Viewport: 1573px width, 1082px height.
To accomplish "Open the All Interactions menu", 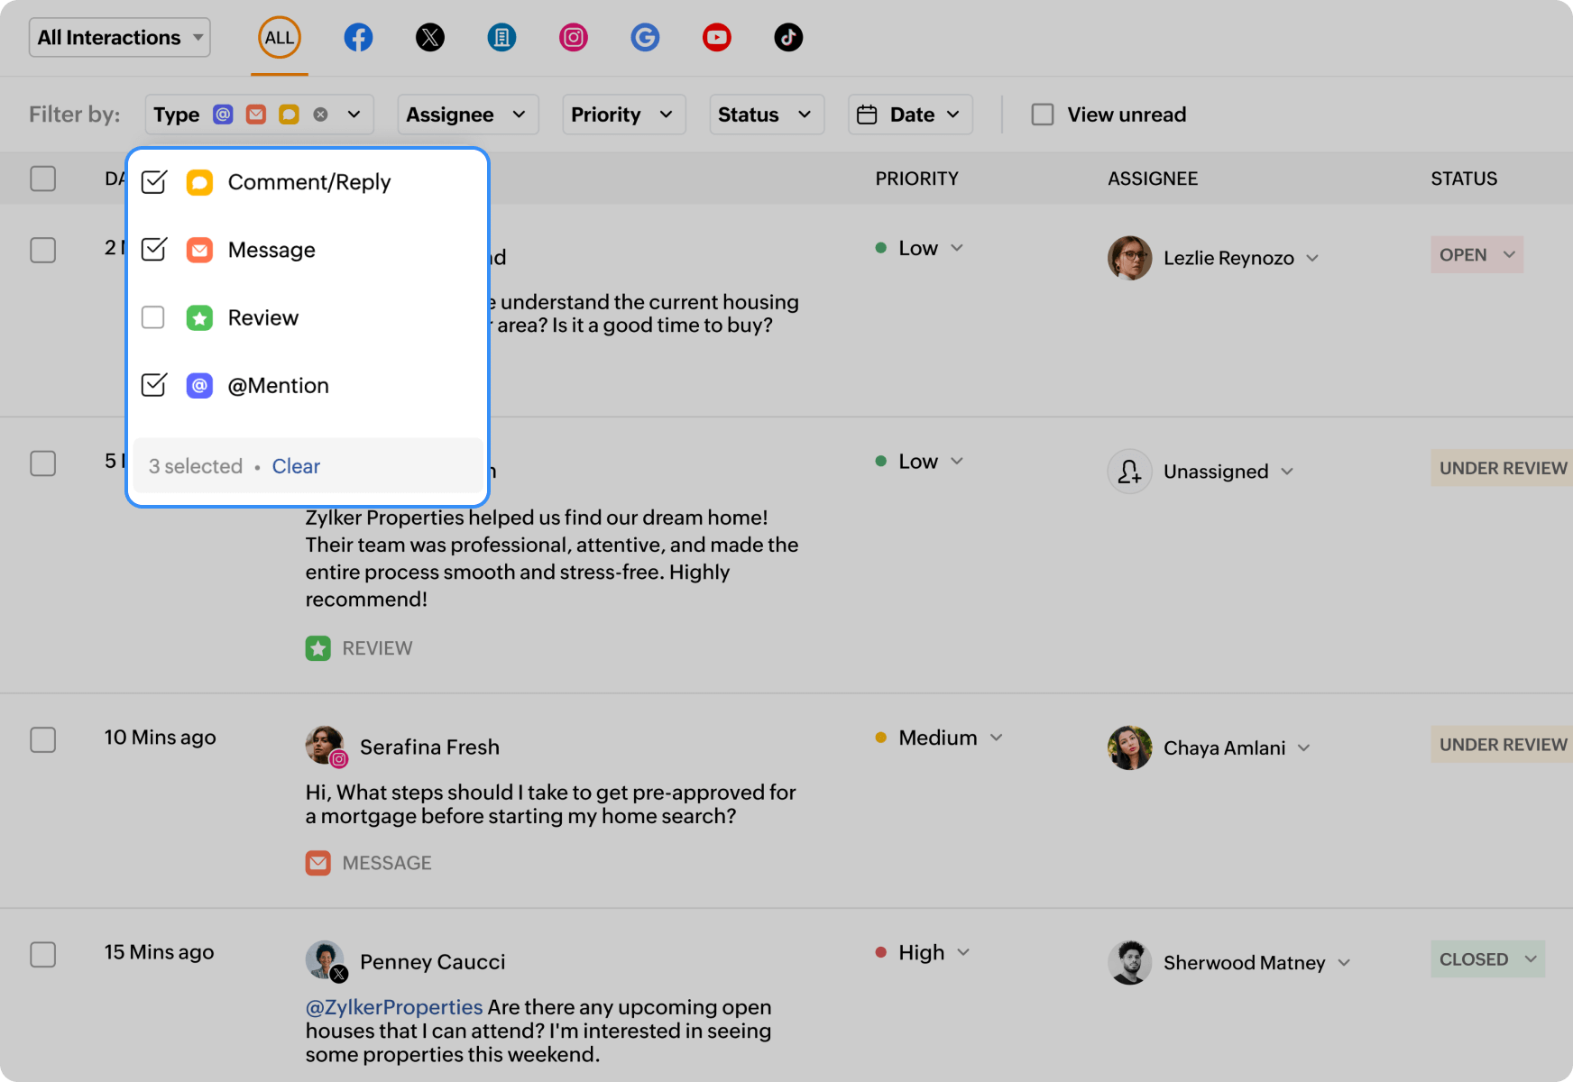I will (x=118, y=37).
